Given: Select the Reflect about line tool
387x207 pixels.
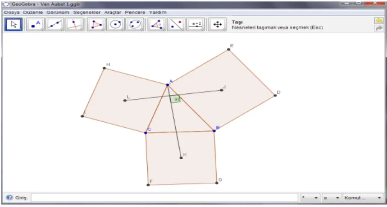Looking at the screenshot, I should (176, 24).
